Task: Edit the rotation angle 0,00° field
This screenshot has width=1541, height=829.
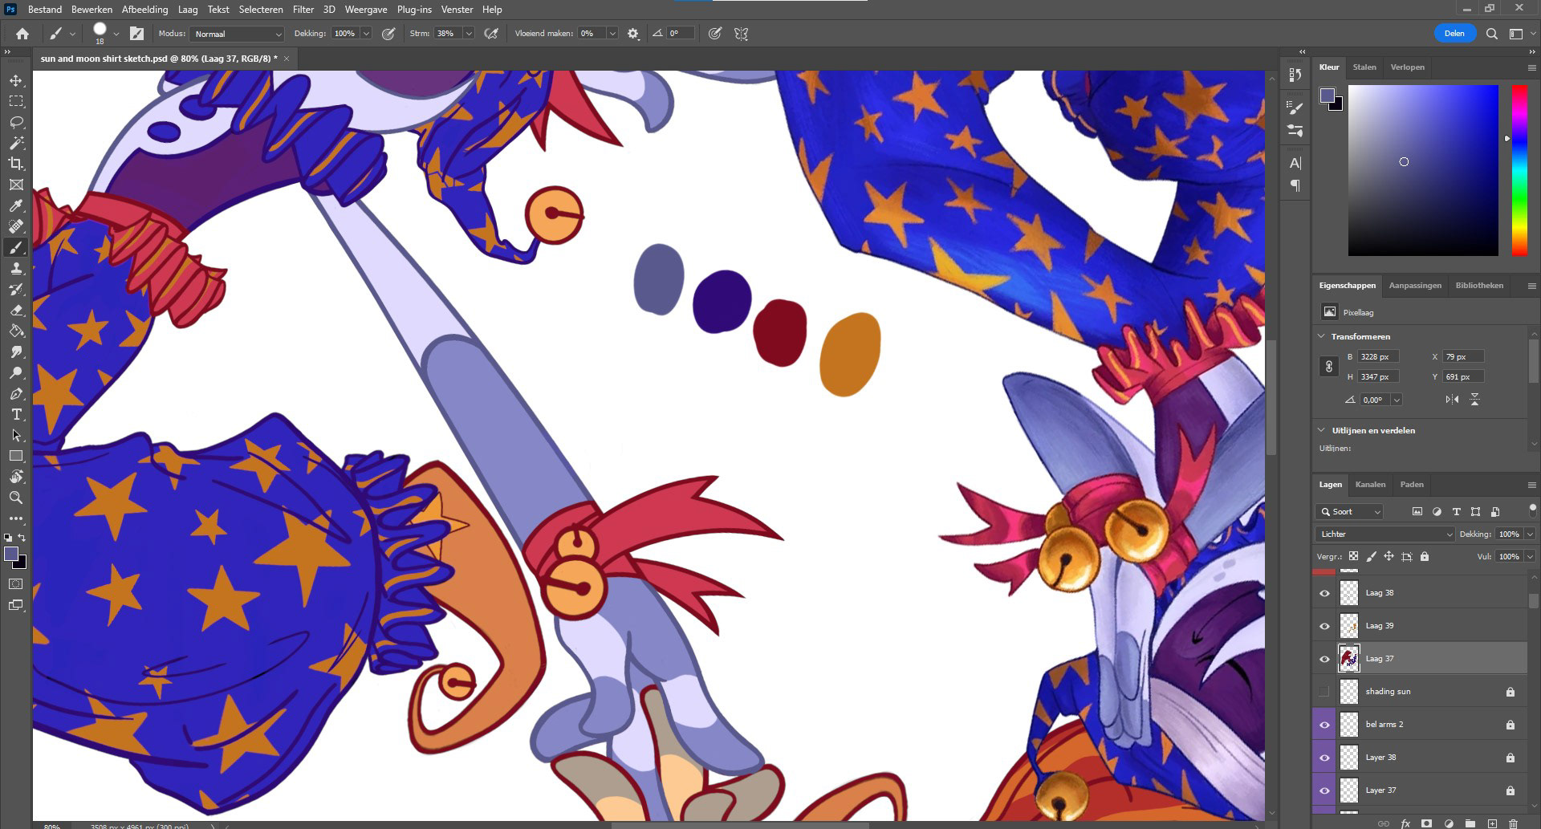Action: point(1374,400)
